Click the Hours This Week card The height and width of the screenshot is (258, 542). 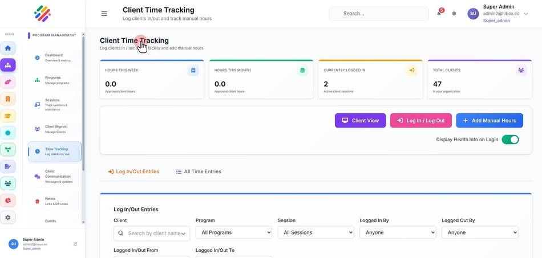tap(152, 79)
